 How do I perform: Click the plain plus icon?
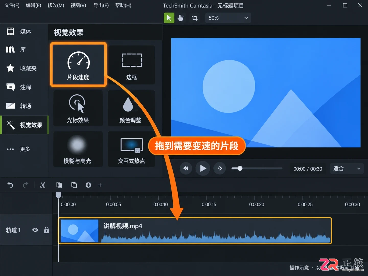(100, 185)
